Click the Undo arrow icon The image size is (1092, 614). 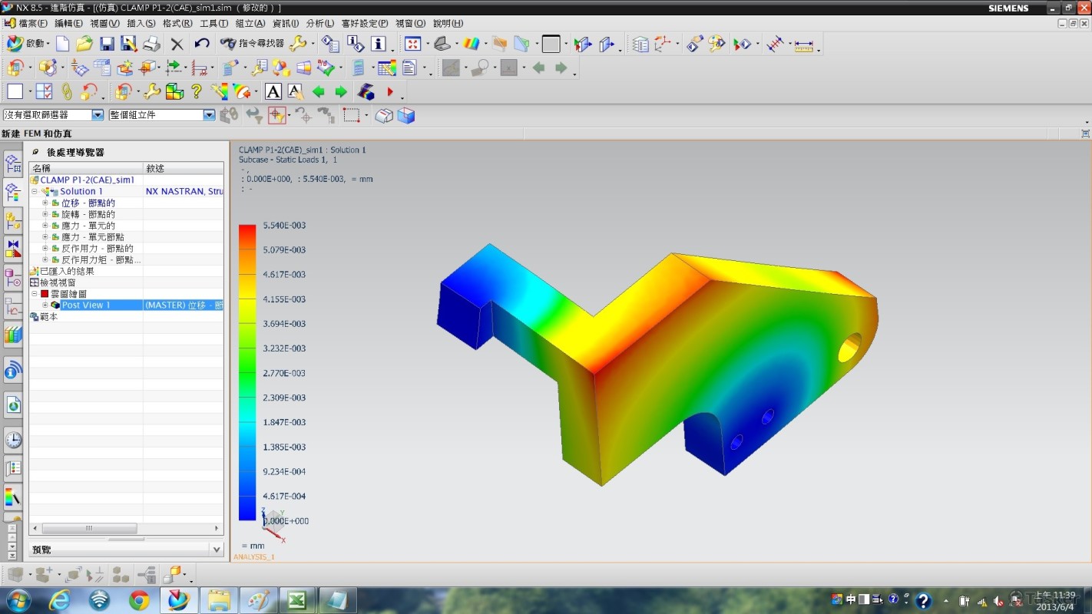click(x=202, y=44)
